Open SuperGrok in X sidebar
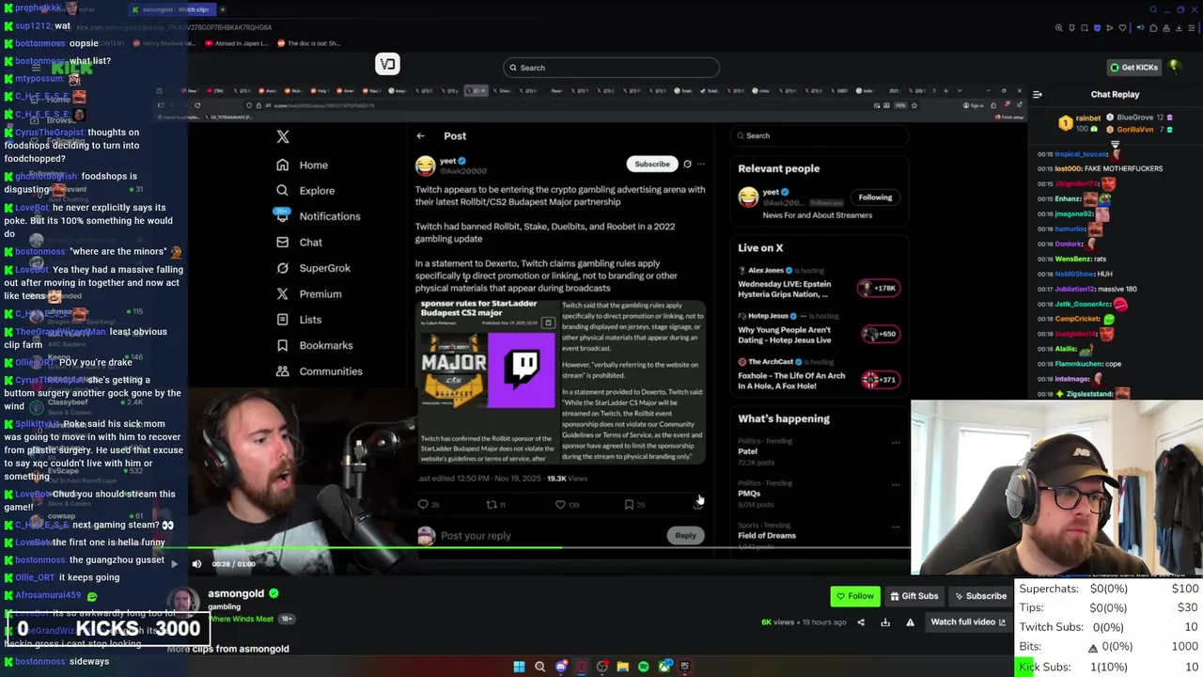The width and height of the screenshot is (1203, 677). click(x=313, y=268)
